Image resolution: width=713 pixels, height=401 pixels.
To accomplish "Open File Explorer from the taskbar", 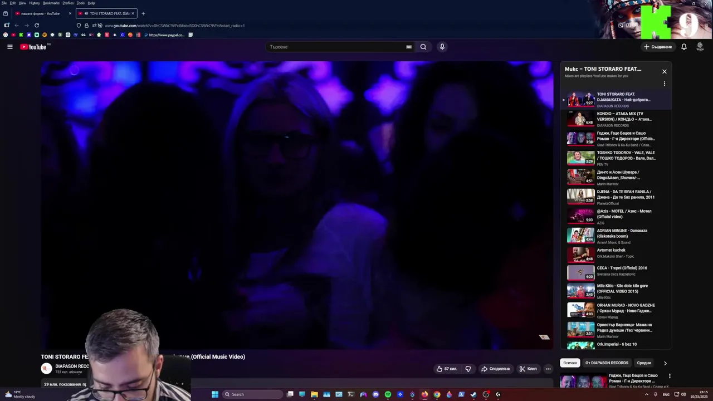I will pyautogui.click(x=314, y=394).
